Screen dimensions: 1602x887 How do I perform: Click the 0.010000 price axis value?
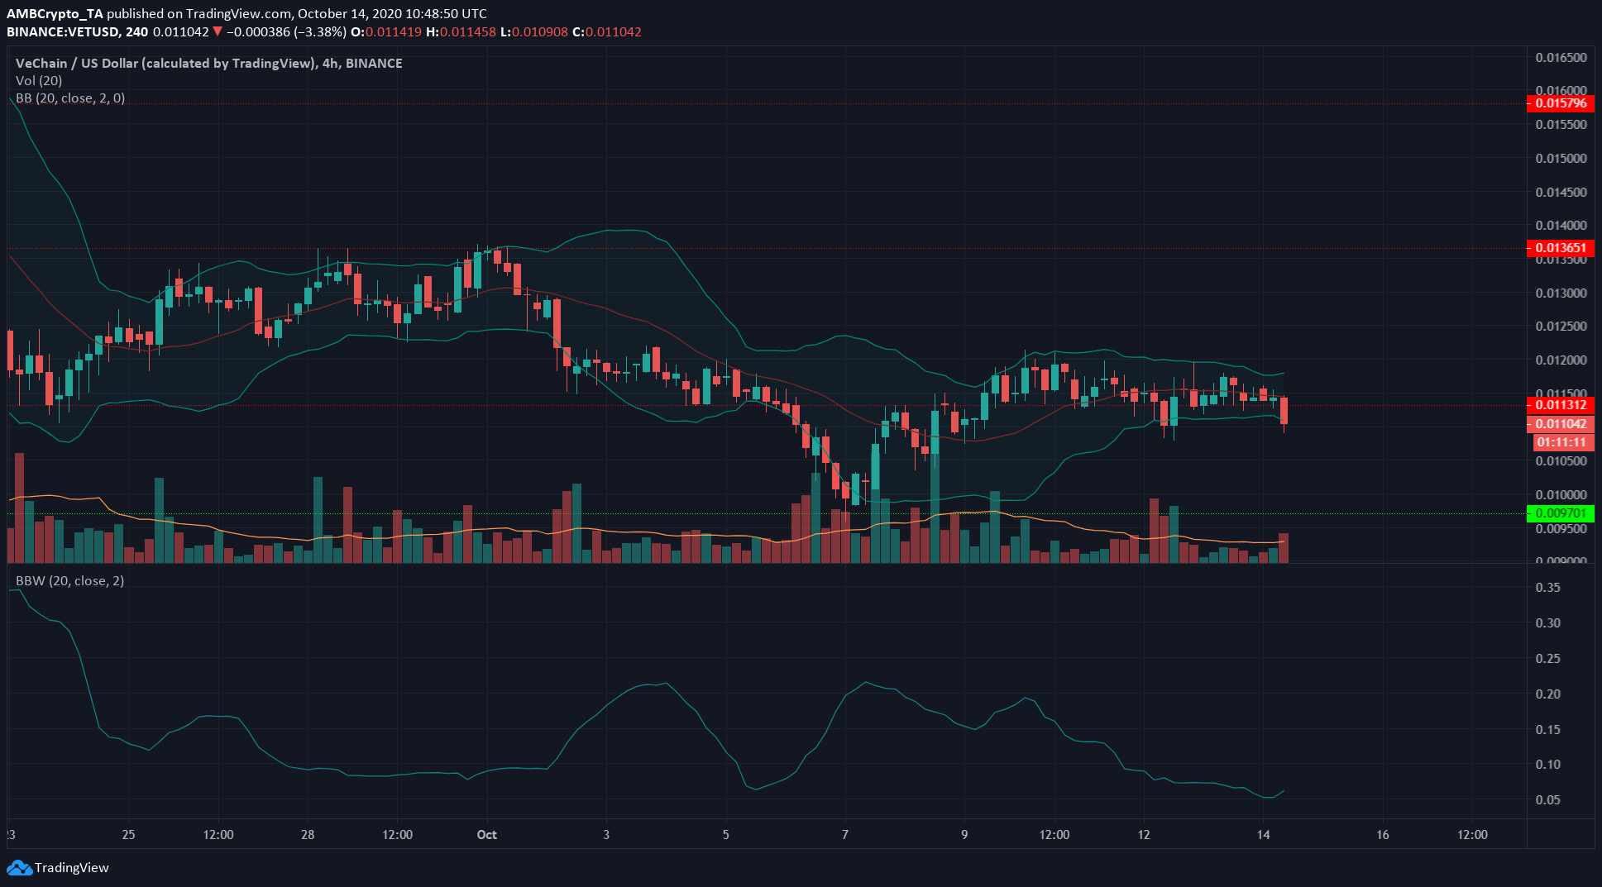click(x=1561, y=494)
